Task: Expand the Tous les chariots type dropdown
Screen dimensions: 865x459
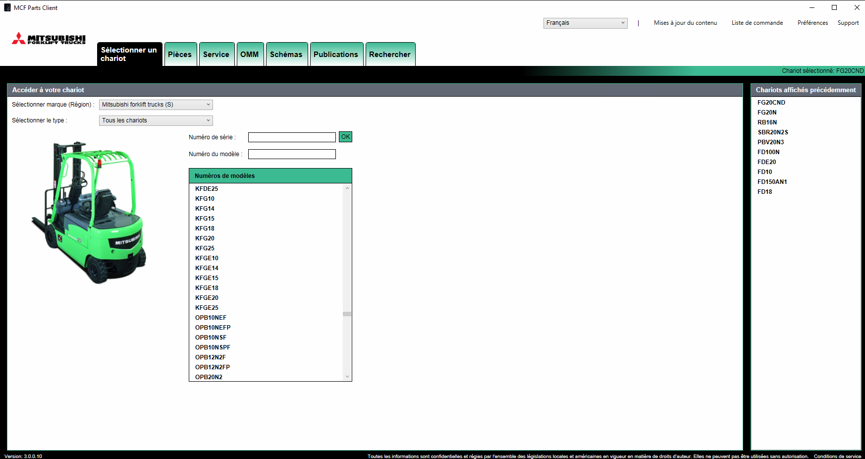Action: point(156,120)
